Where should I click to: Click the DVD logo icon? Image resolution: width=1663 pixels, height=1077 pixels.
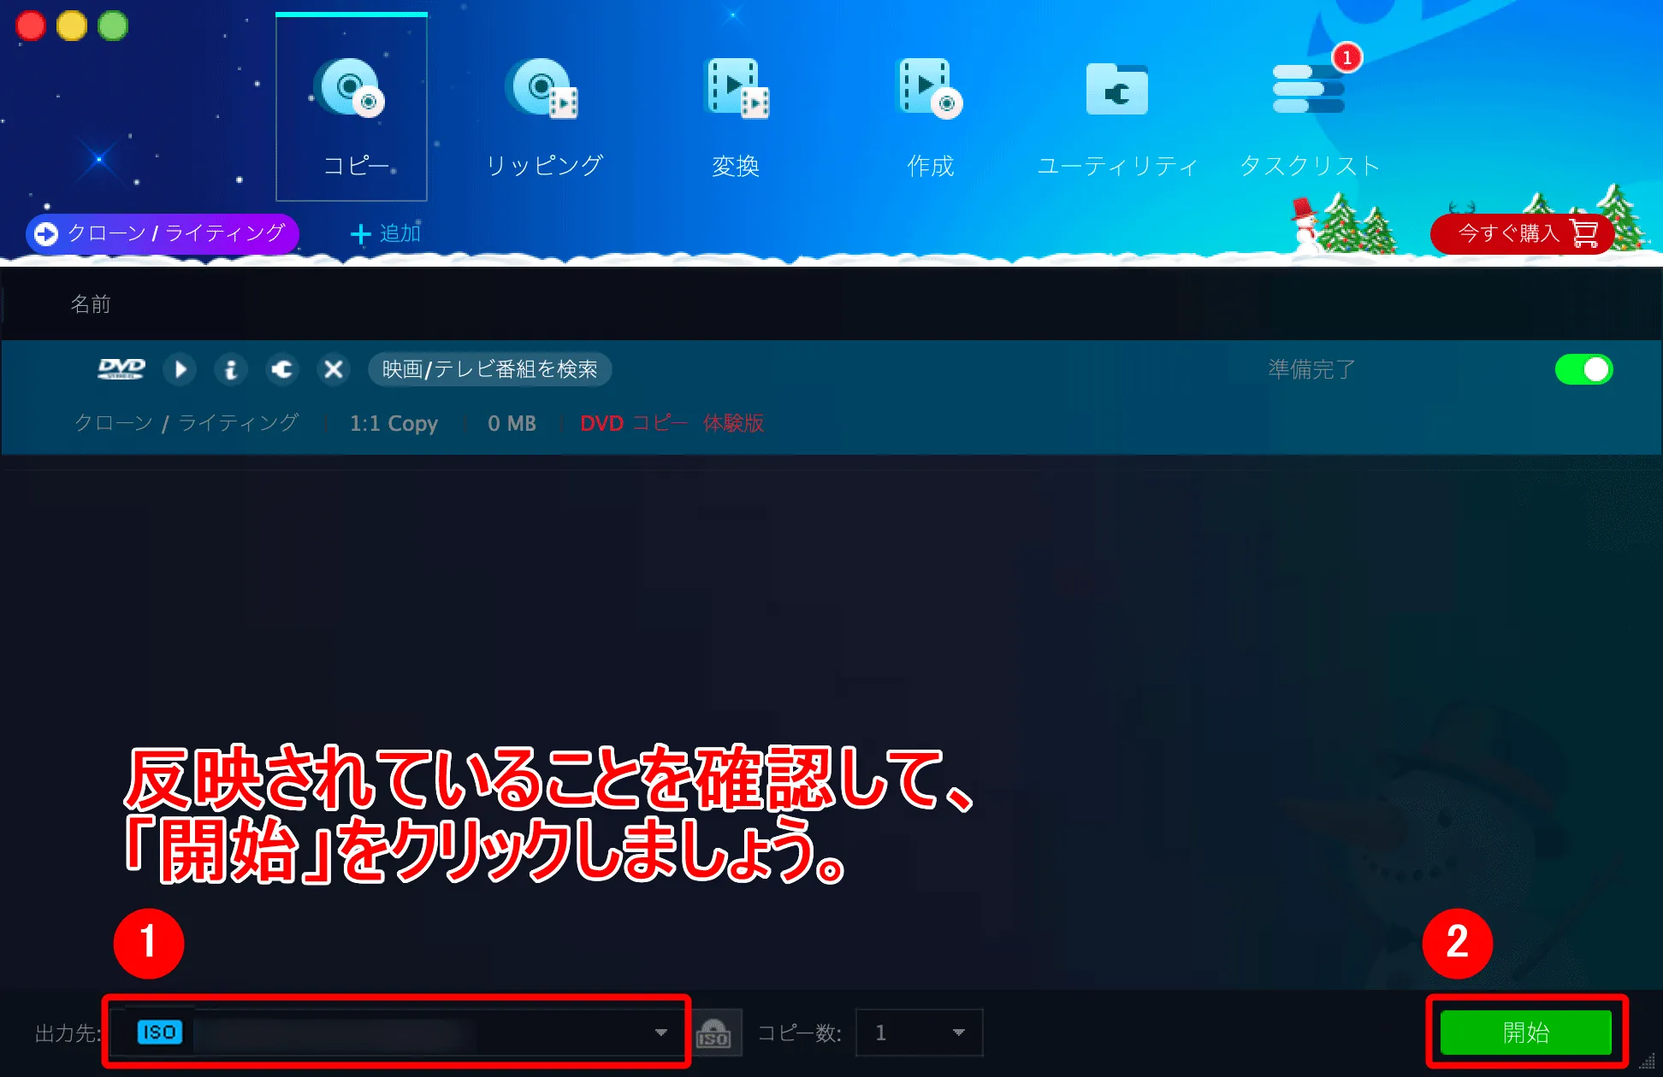[121, 368]
